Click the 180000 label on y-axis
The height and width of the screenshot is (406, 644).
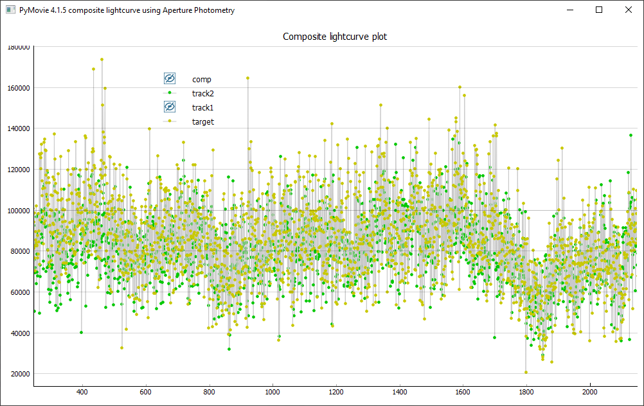[x=19, y=47]
